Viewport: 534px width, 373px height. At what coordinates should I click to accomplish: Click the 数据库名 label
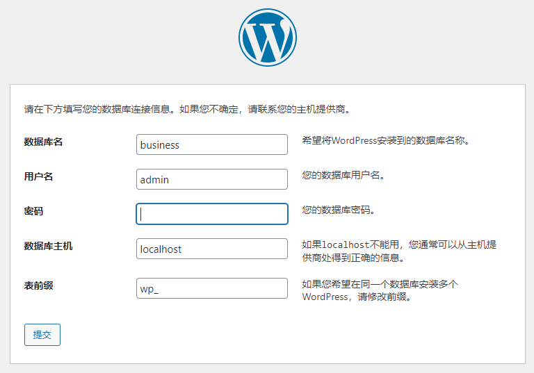tap(43, 142)
